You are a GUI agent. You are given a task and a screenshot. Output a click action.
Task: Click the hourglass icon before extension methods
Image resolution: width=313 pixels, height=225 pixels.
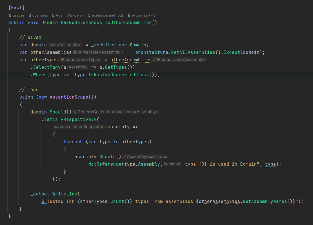click(89, 15)
